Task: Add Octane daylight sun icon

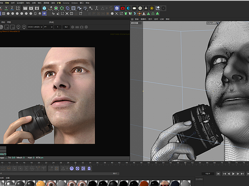Action: click(152, 8)
